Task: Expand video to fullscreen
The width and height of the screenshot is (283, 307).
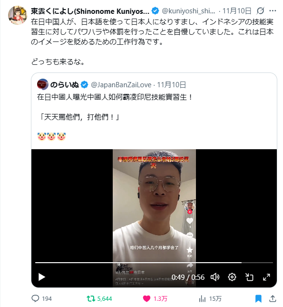Action: 266,277
